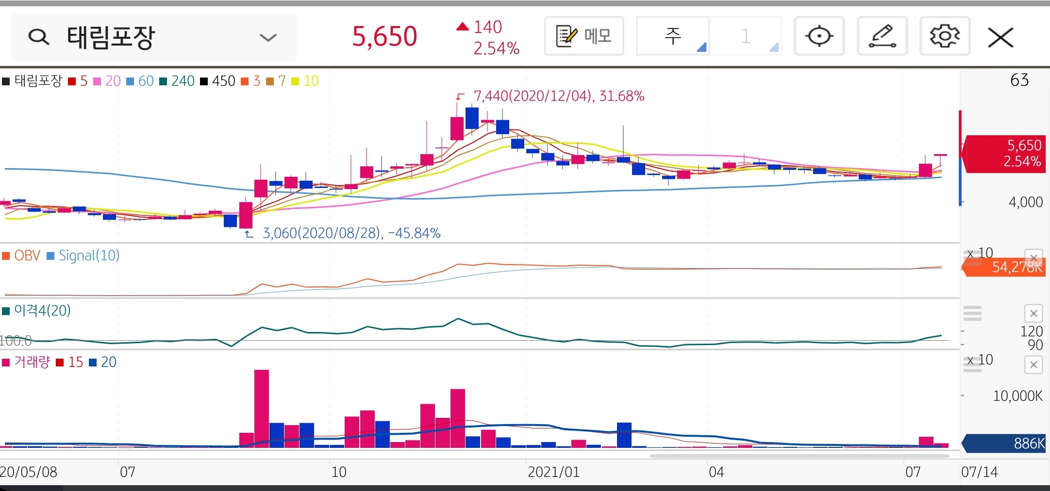Click the red 5,650 price tag on axis

[x=1003, y=154]
